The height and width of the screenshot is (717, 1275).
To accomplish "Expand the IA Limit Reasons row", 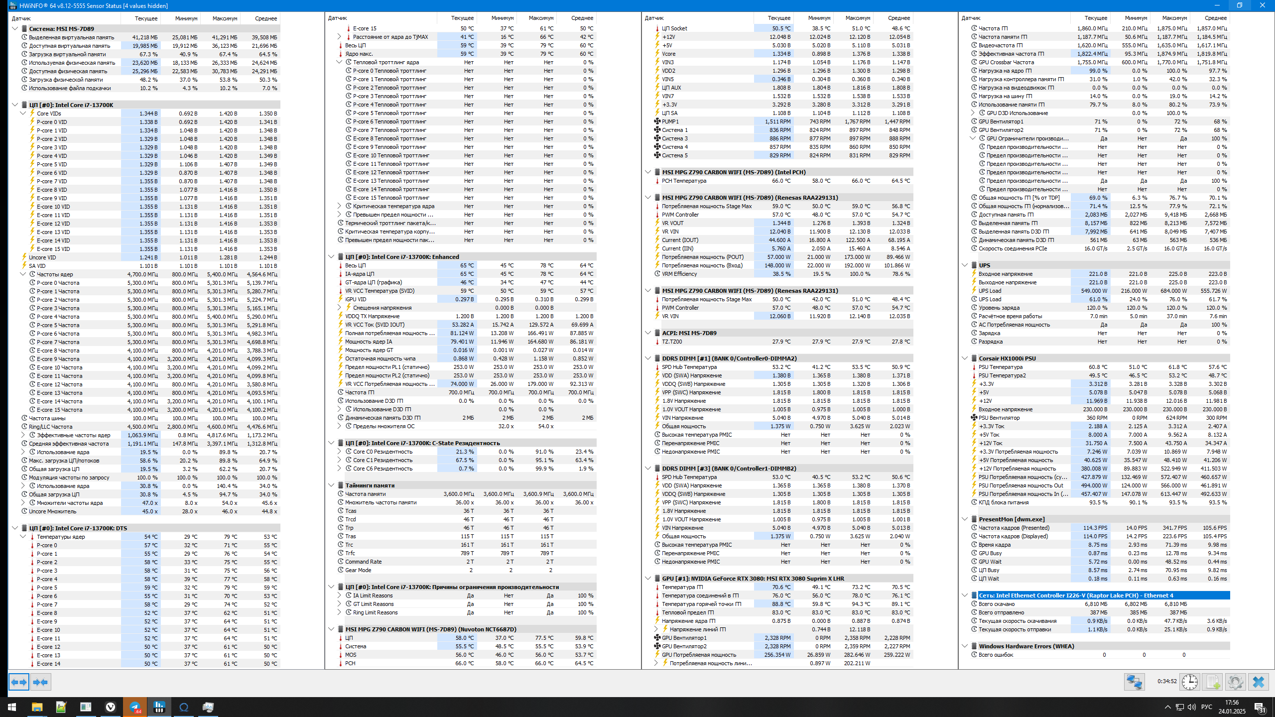I will tap(339, 596).
